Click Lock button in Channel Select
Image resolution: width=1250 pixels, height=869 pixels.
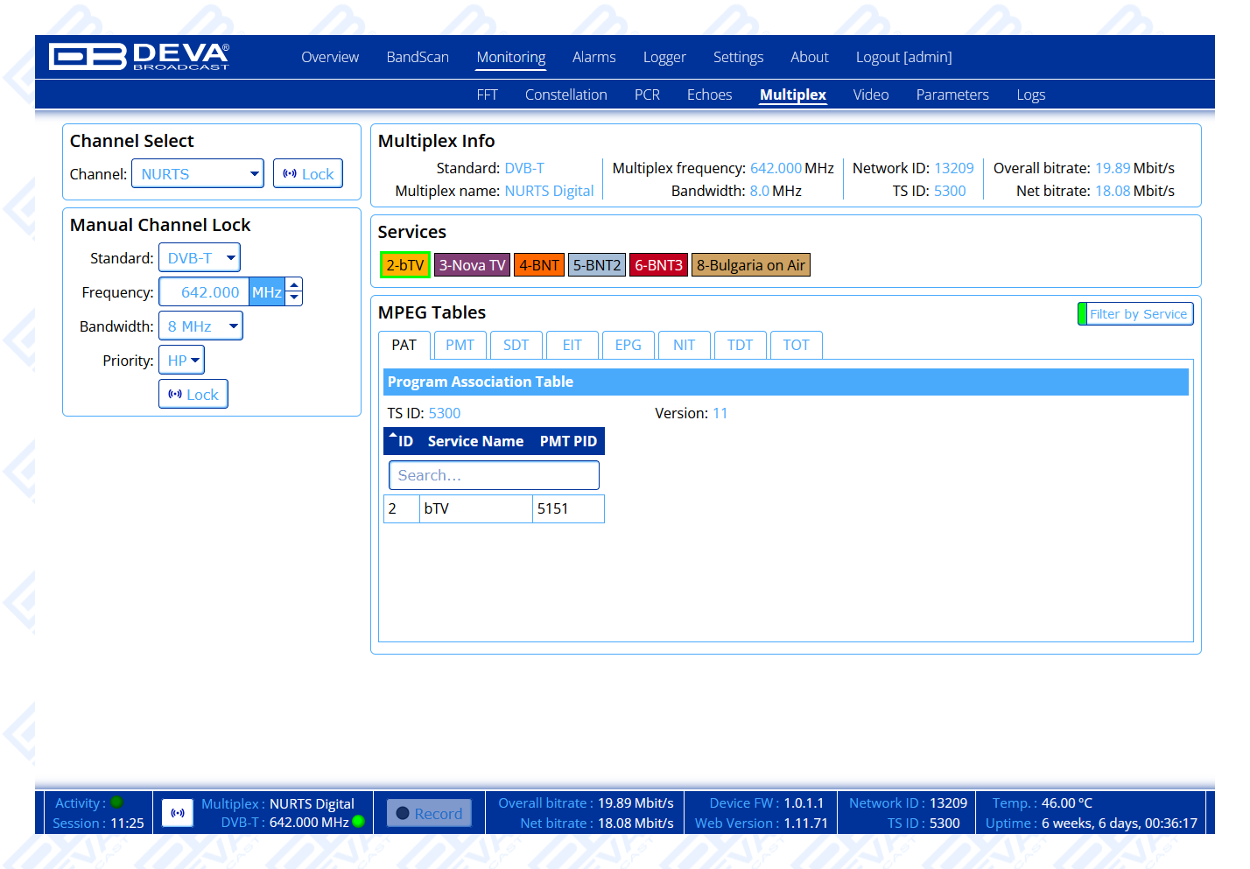click(308, 174)
